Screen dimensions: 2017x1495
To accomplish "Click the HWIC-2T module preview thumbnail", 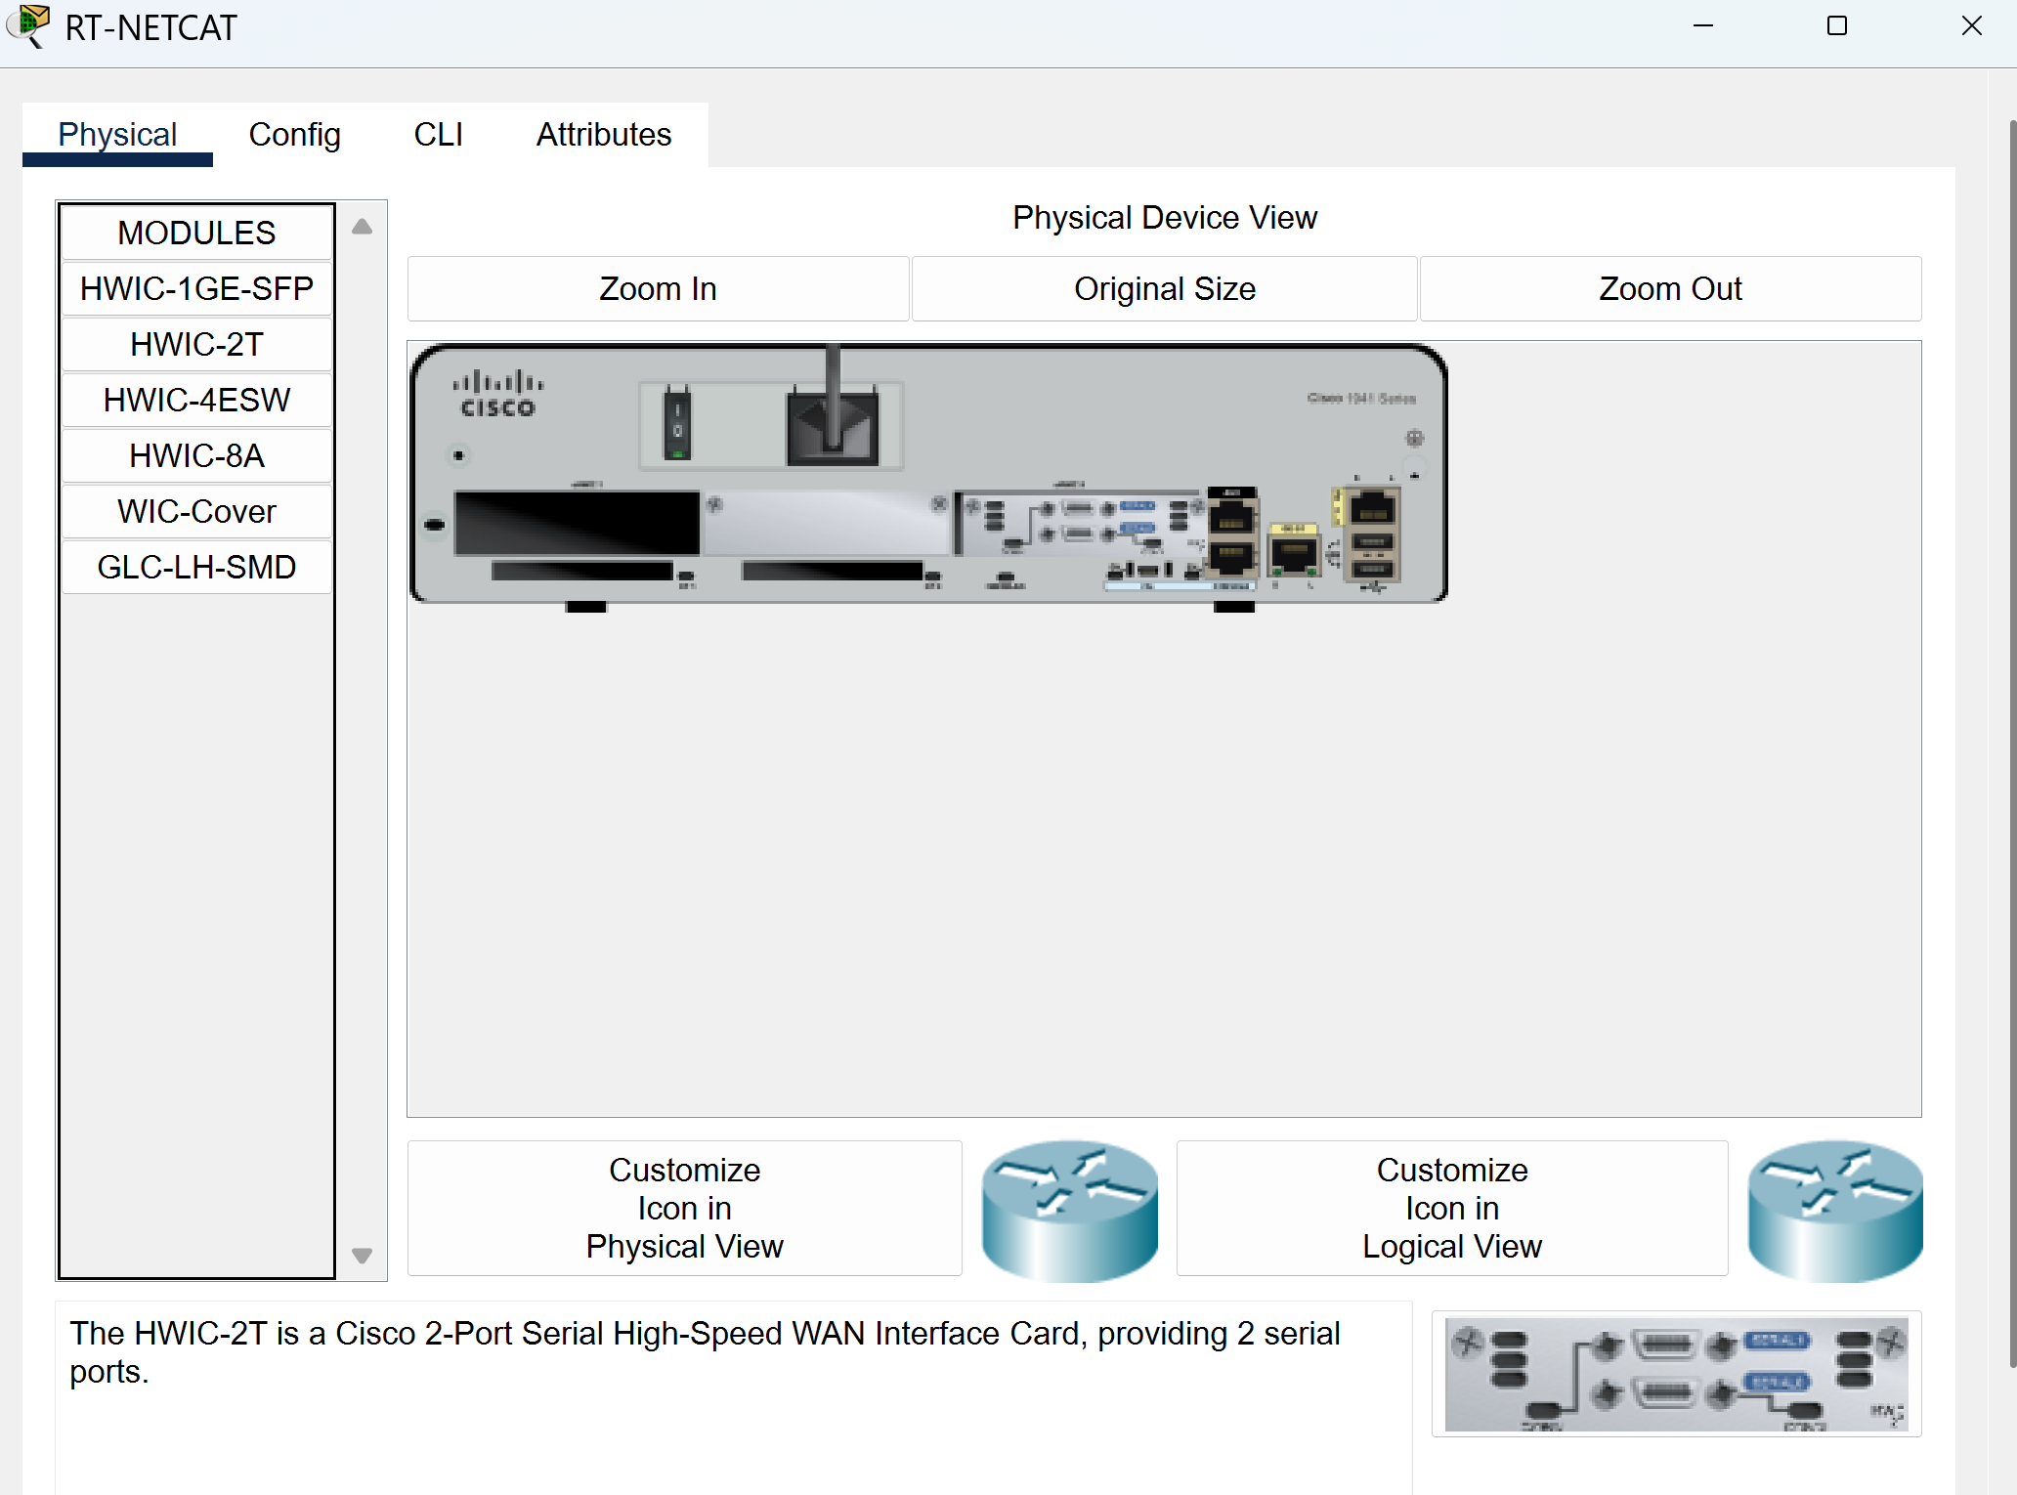I will [1676, 1373].
